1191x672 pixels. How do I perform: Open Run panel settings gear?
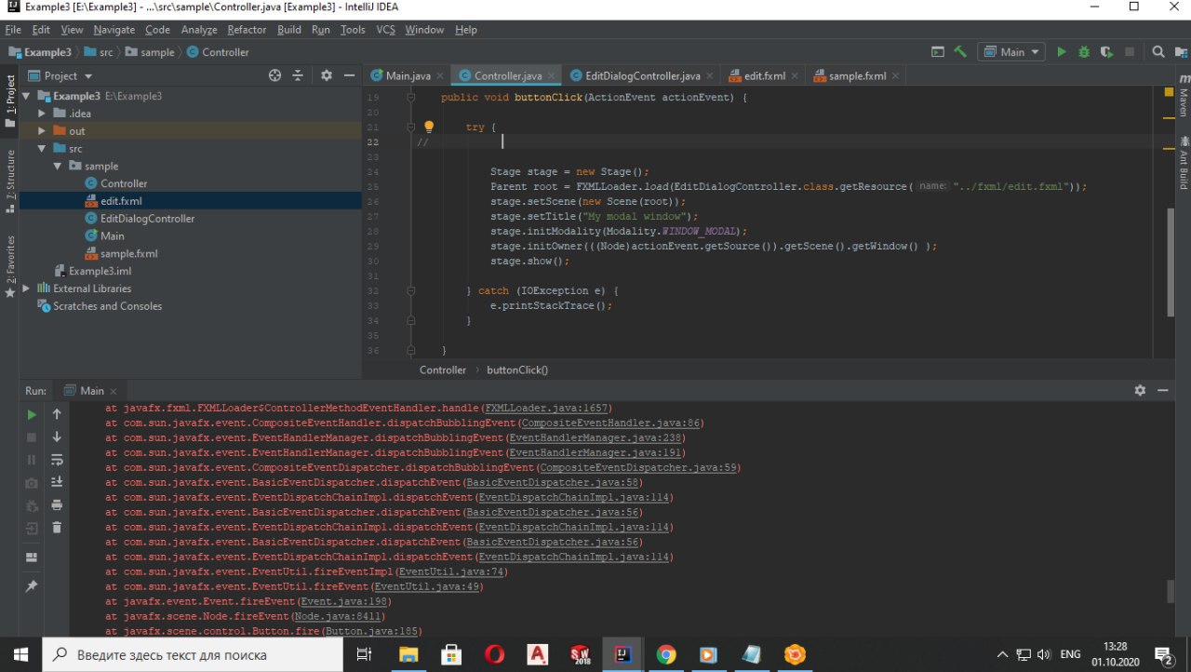click(x=1140, y=391)
